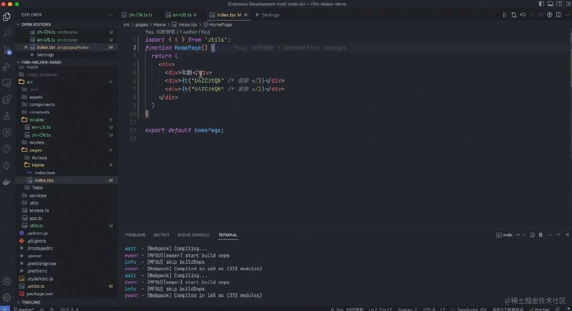Open the Explorer view in activity bar
Image resolution: width=572 pixels, height=311 pixels.
(6, 16)
